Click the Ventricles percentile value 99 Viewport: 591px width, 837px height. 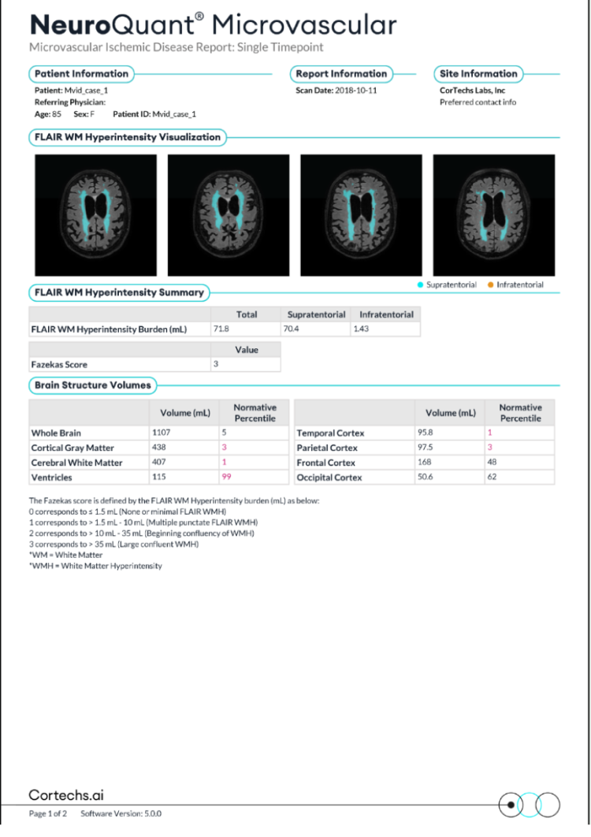coord(226,477)
